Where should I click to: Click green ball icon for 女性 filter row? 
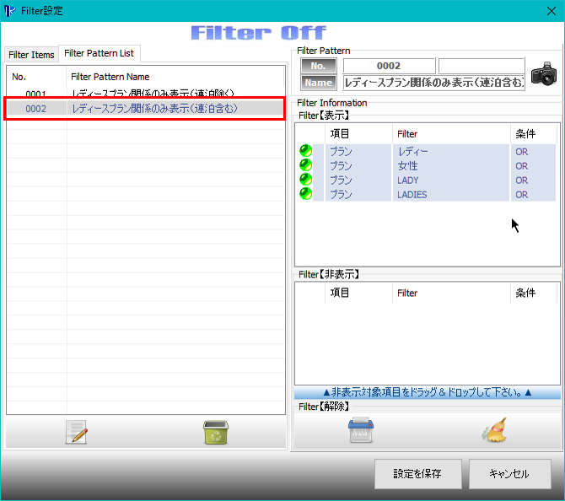pos(305,166)
